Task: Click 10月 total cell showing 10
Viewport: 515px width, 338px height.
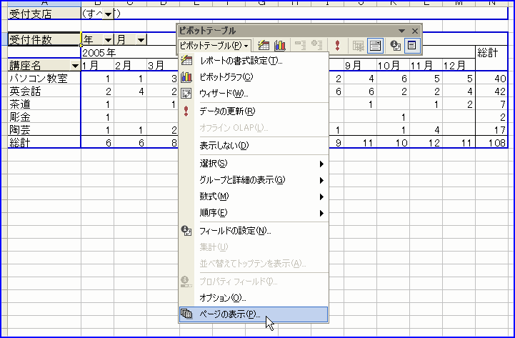Action: pyautogui.click(x=393, y=142)
